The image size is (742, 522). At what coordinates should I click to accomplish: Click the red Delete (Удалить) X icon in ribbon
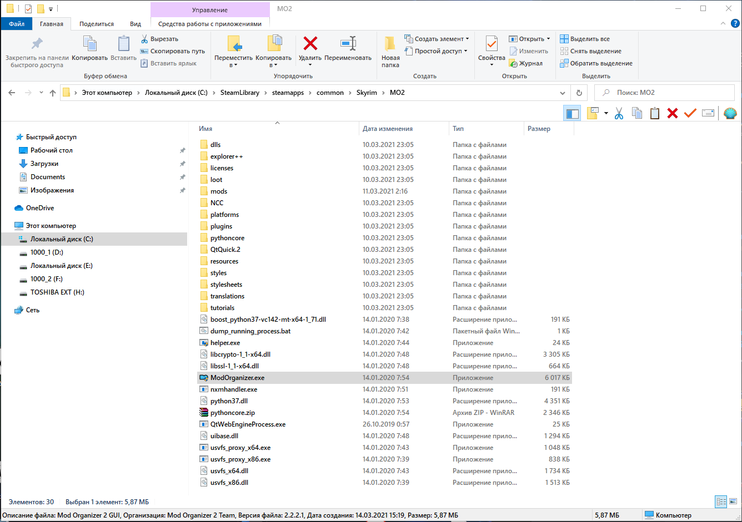(310, 44)
